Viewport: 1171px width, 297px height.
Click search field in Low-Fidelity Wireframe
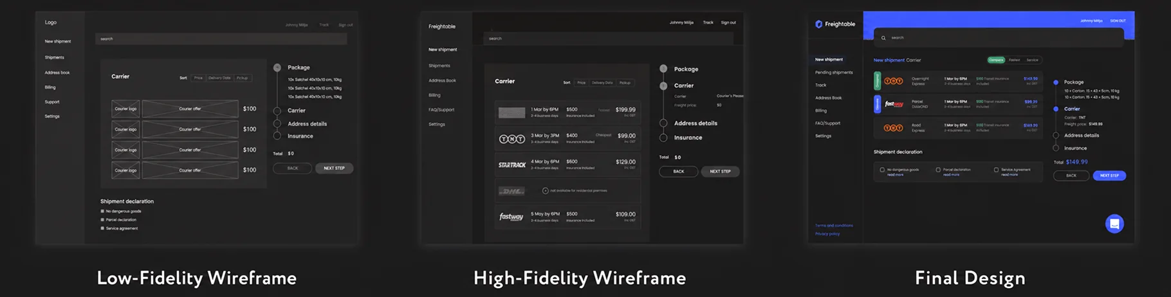[x=221, y=39]
